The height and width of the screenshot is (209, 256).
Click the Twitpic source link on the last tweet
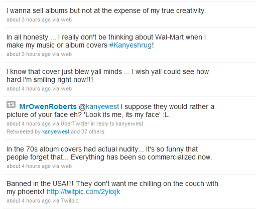(x=69, y=200)
